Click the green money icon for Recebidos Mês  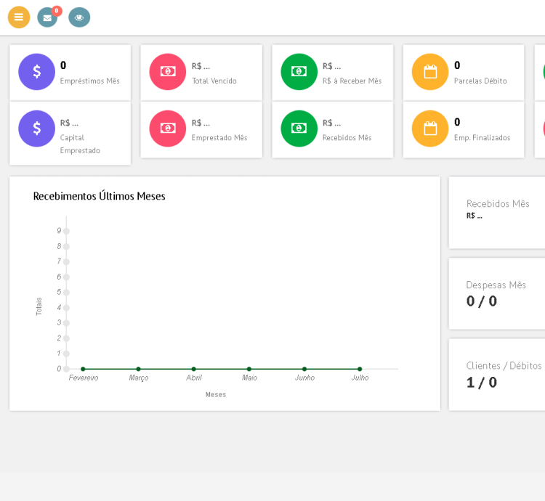[299, 129]
